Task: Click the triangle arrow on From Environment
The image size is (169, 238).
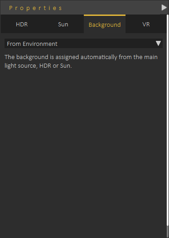Action: coord(158,44)
